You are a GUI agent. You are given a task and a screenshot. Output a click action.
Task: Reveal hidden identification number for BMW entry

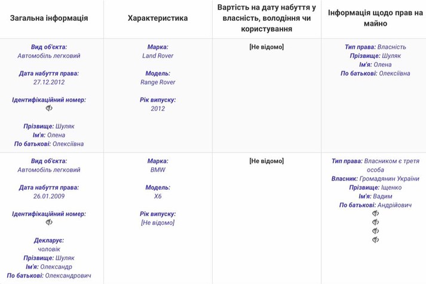click(49, 222)
